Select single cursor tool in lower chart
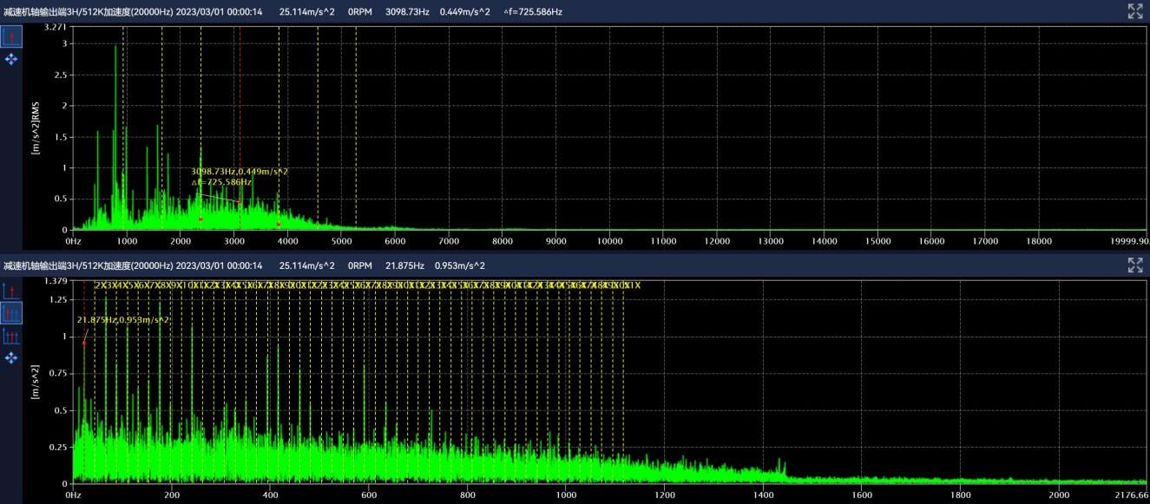The height and width of the screenshot is (504, 1150). (x=11, y=291)
